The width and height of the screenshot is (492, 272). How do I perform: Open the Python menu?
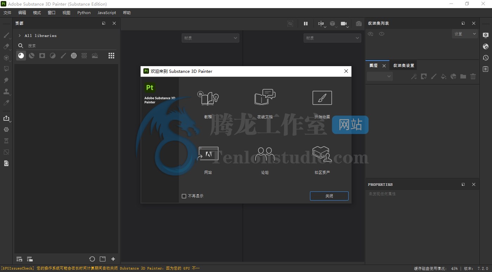(84, 13)
